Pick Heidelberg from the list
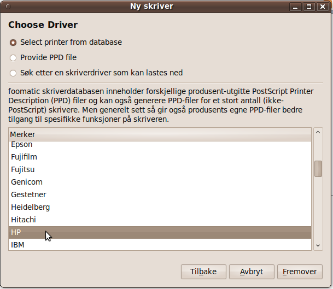This screenshot has height=289, width=333. coord(30,208)
